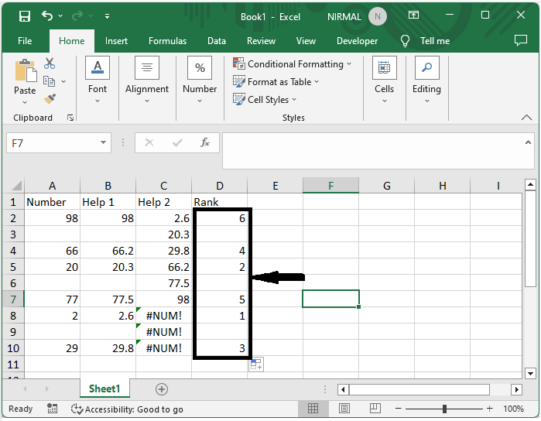Click the Undo arrow icon
This screenshot has width=541, height=421.
pos(48,16)
